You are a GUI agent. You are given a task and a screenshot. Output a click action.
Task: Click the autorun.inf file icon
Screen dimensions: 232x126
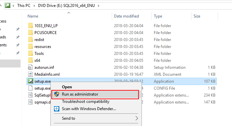click(x=30, y=67)
